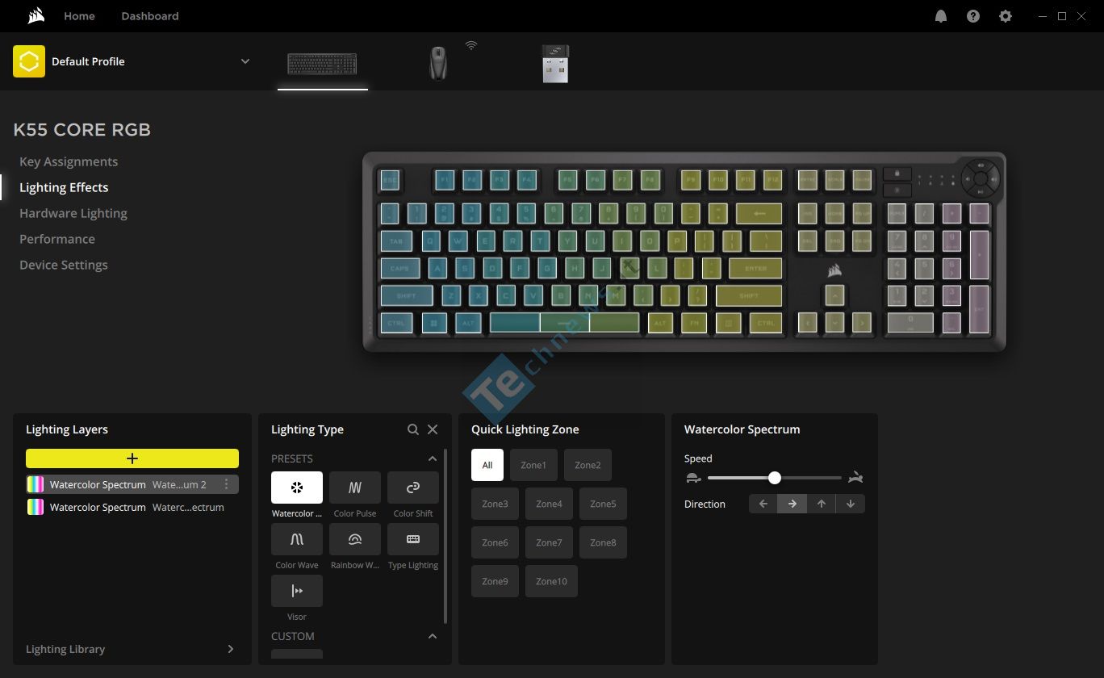The height and width of the screenshot is (678, 1104).
Task: Set direction to left arrow
Action: [x=763, y=504]
